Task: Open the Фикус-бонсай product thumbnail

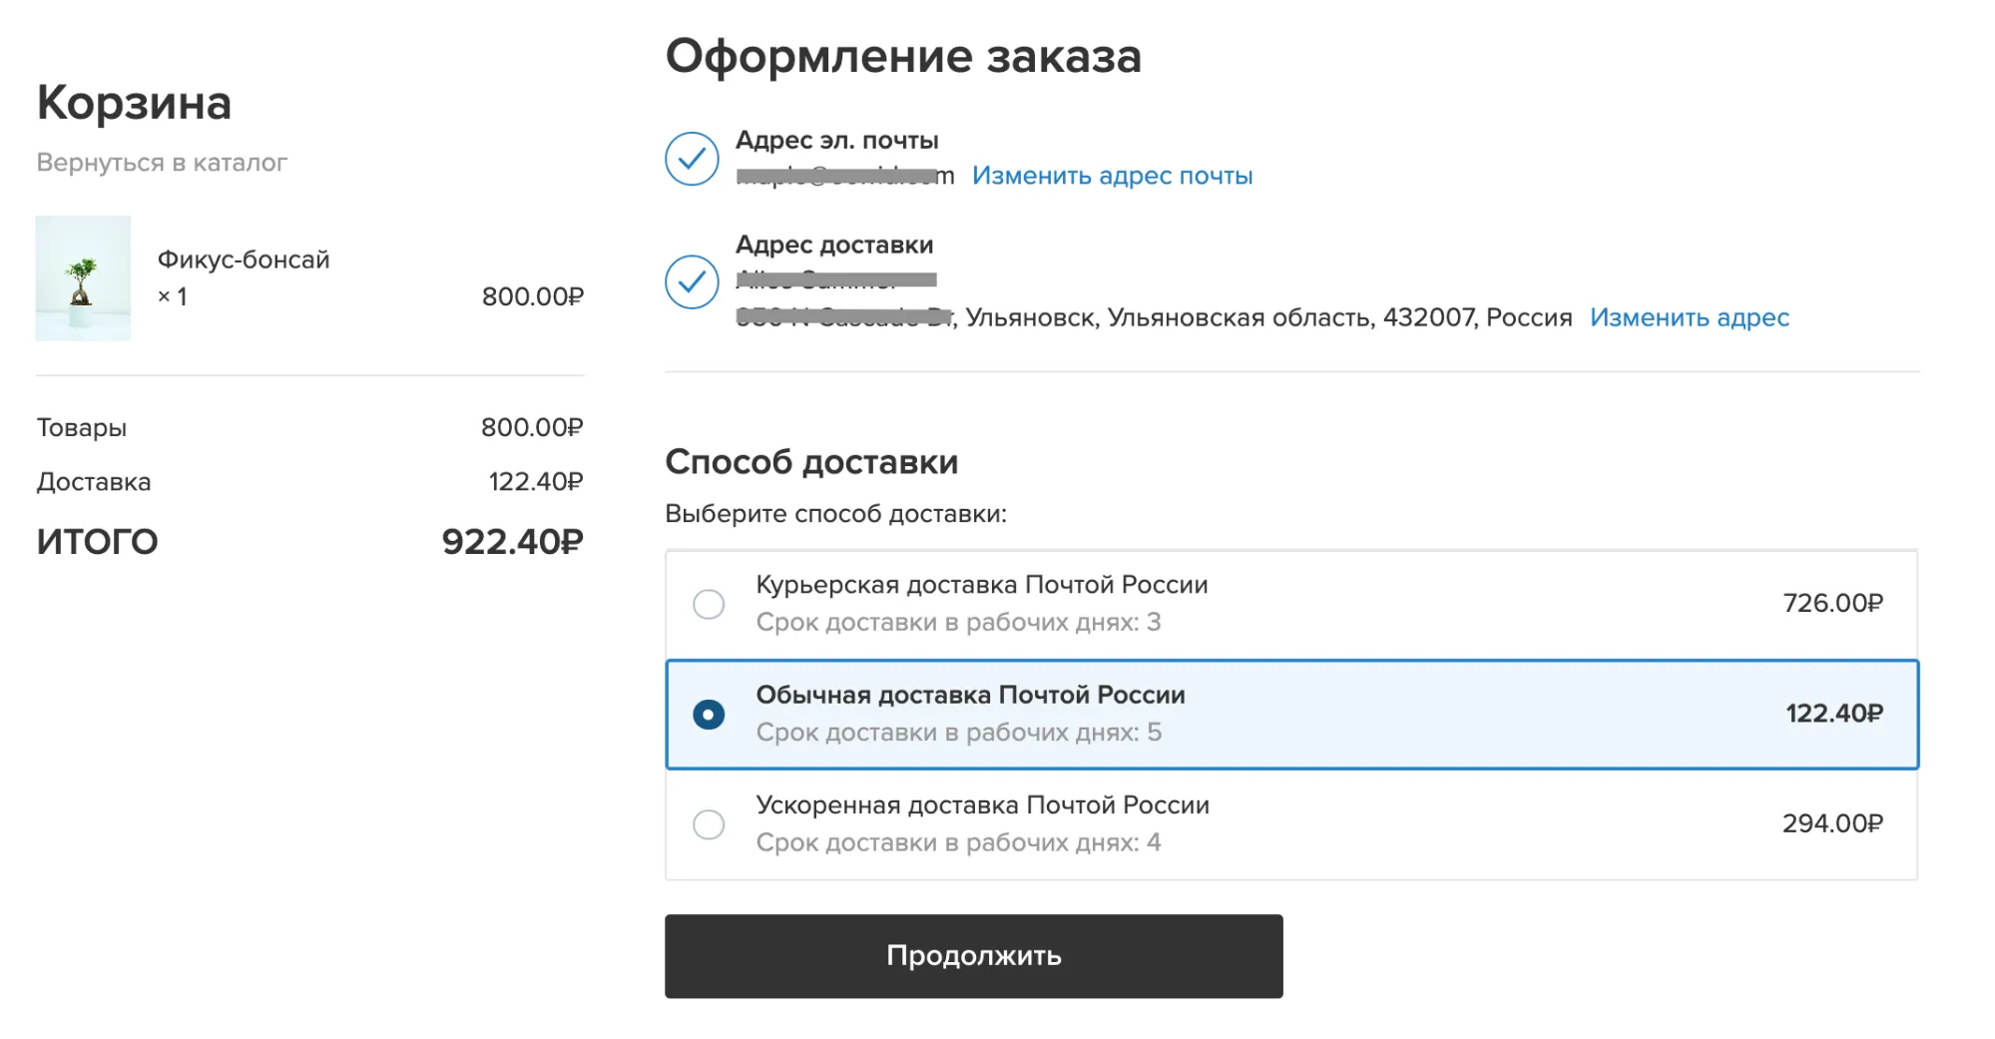Action: [83, 278]
